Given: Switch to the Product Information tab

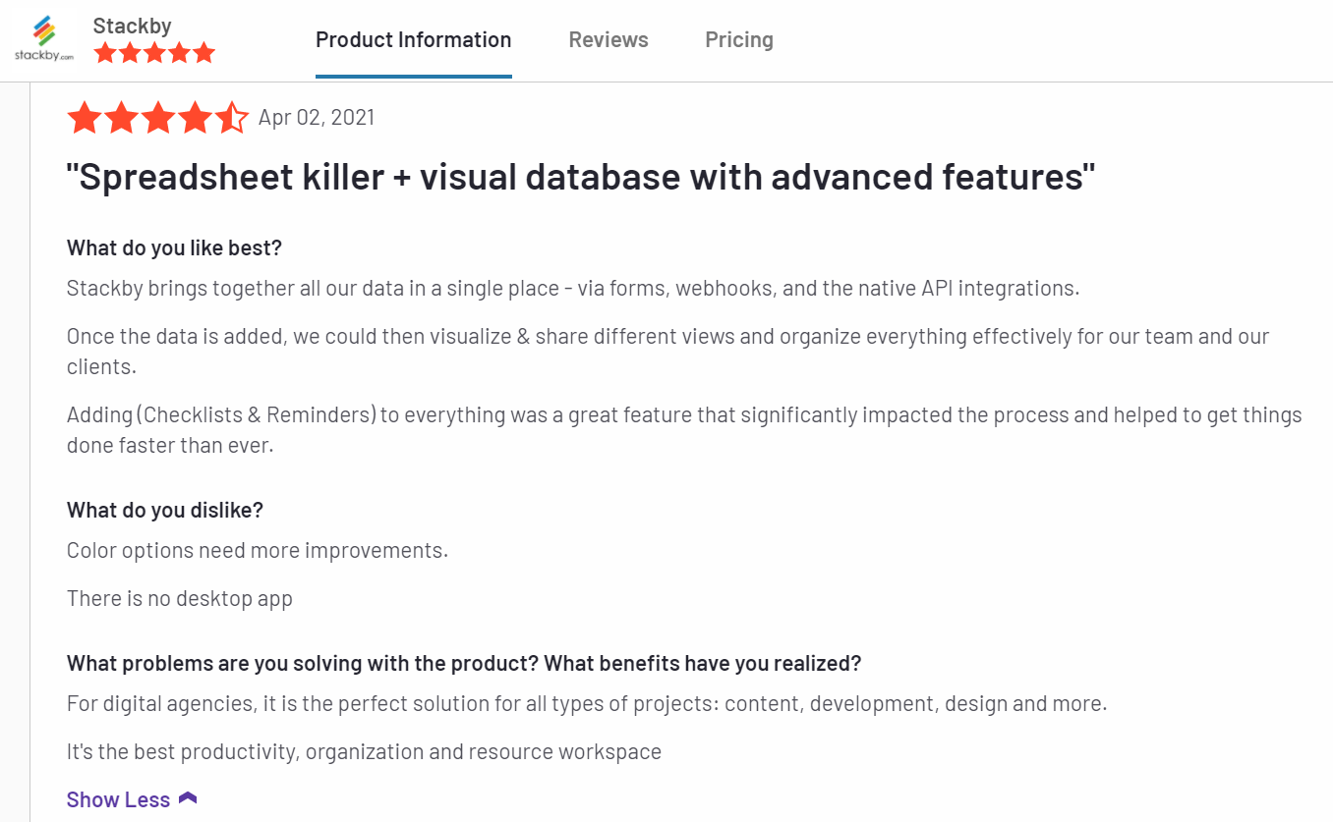Looking at the screenshot, I should tap(413, 40).
